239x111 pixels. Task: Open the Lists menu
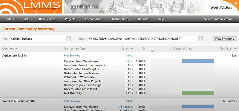(28, 19)
